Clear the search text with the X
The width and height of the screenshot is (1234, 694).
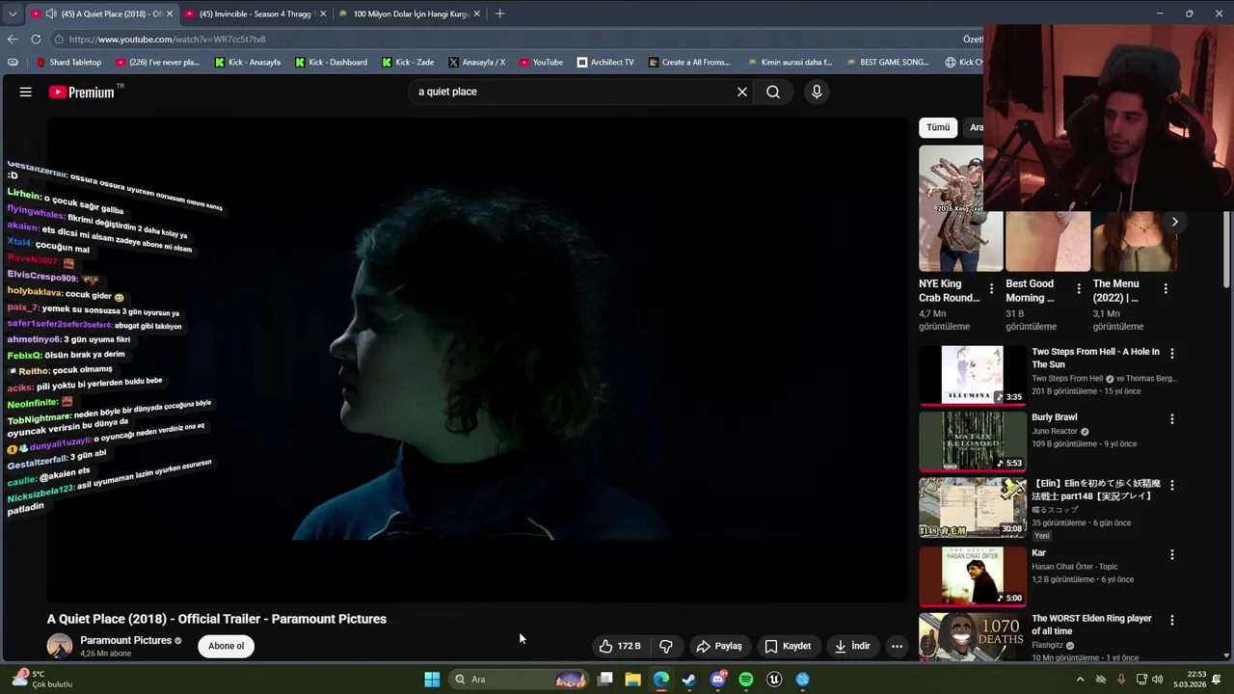pyautogui.click(x=742, y=92)
